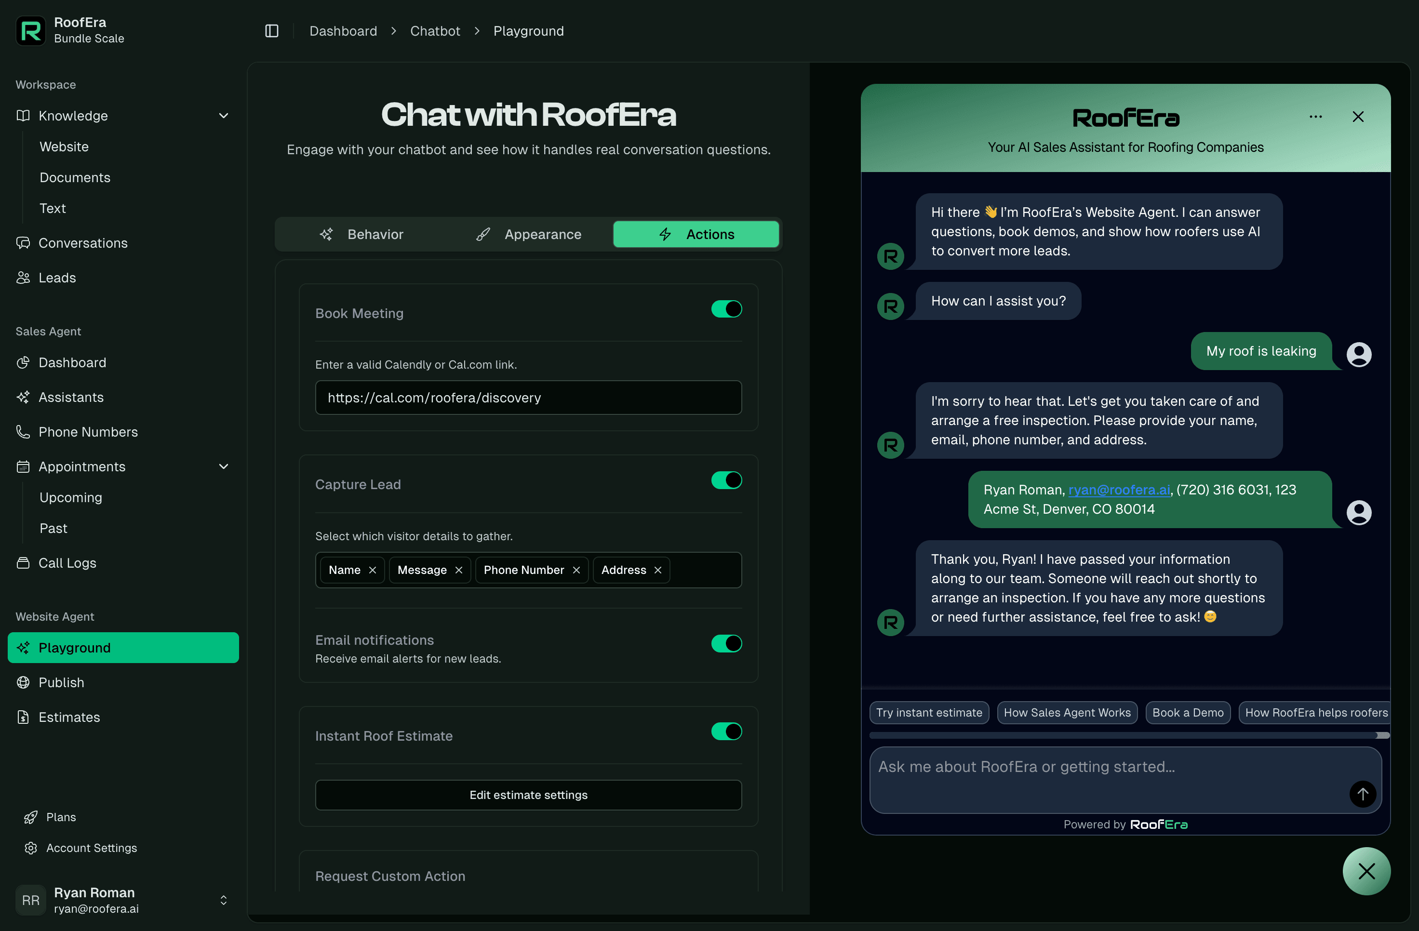Collapse the Appointments section

[x=224, y=466]
